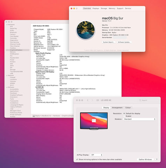Select Bluetooth in the sidebar
Screen dimensions: 166x168
(13, 33)
